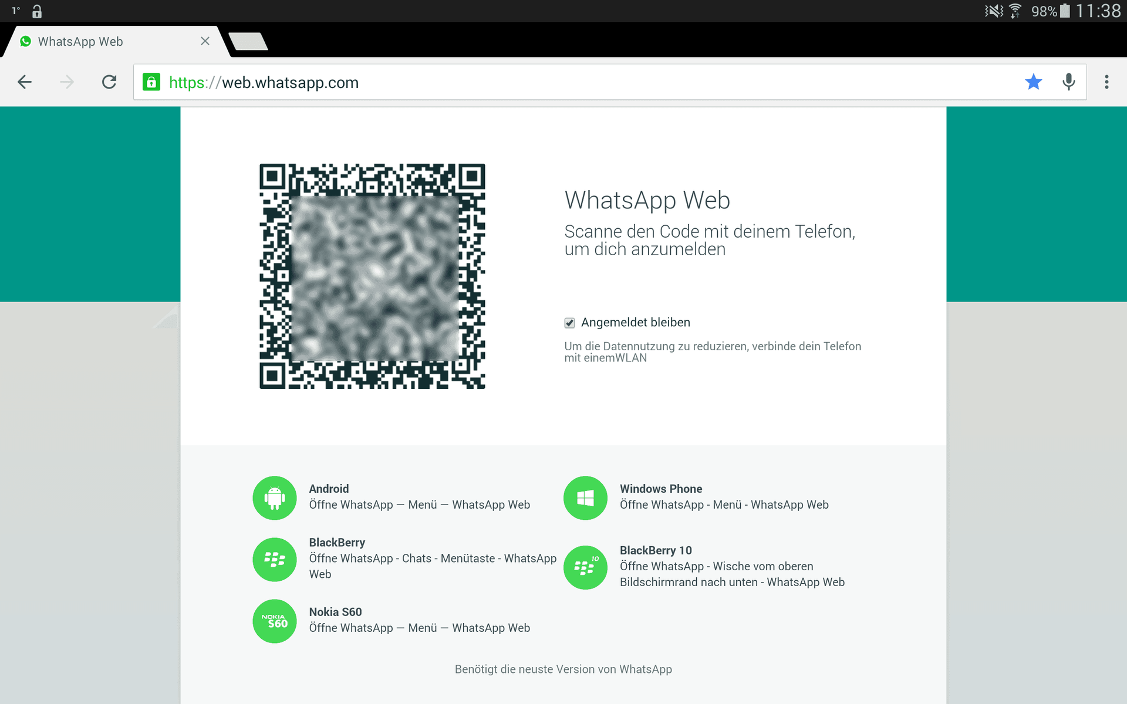Reload the WhatsApp Web page
1127x704 pixels.
[109, 82]
